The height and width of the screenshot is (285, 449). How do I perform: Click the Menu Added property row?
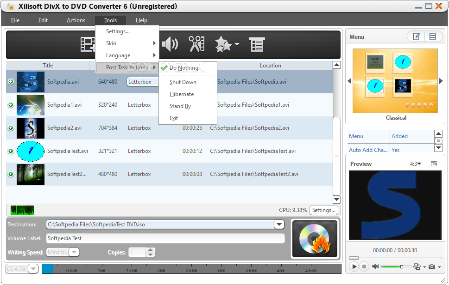(x=391, y=136)
